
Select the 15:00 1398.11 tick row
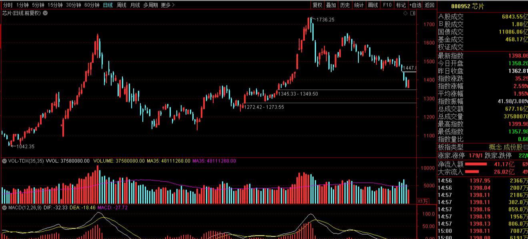click(x=483, y=231)
